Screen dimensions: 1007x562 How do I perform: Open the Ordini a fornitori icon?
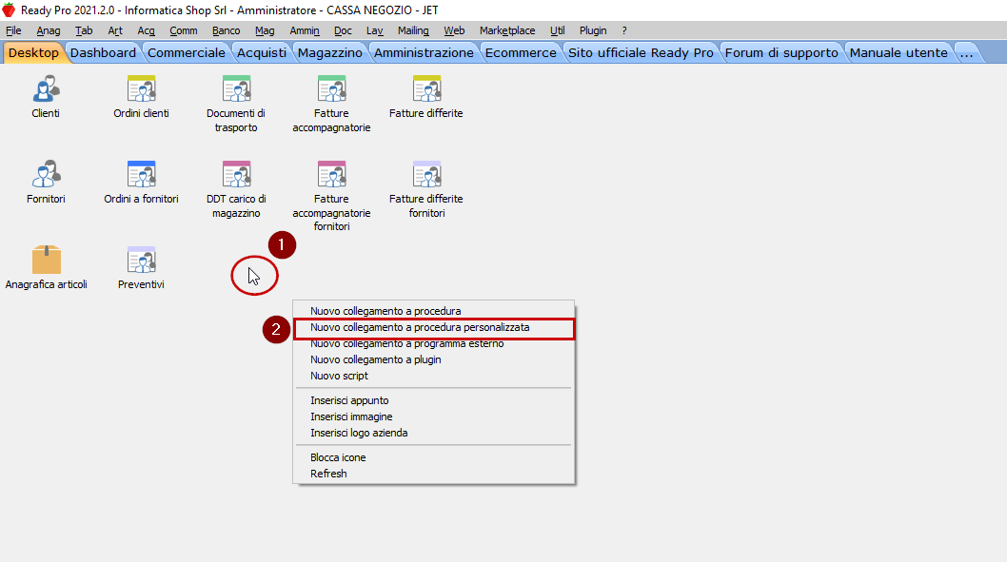141,175
